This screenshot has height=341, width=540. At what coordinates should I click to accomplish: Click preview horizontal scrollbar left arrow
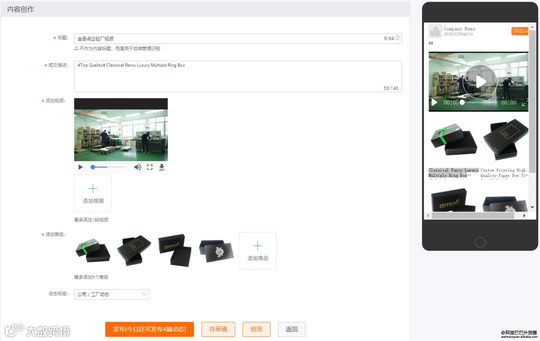428,215
